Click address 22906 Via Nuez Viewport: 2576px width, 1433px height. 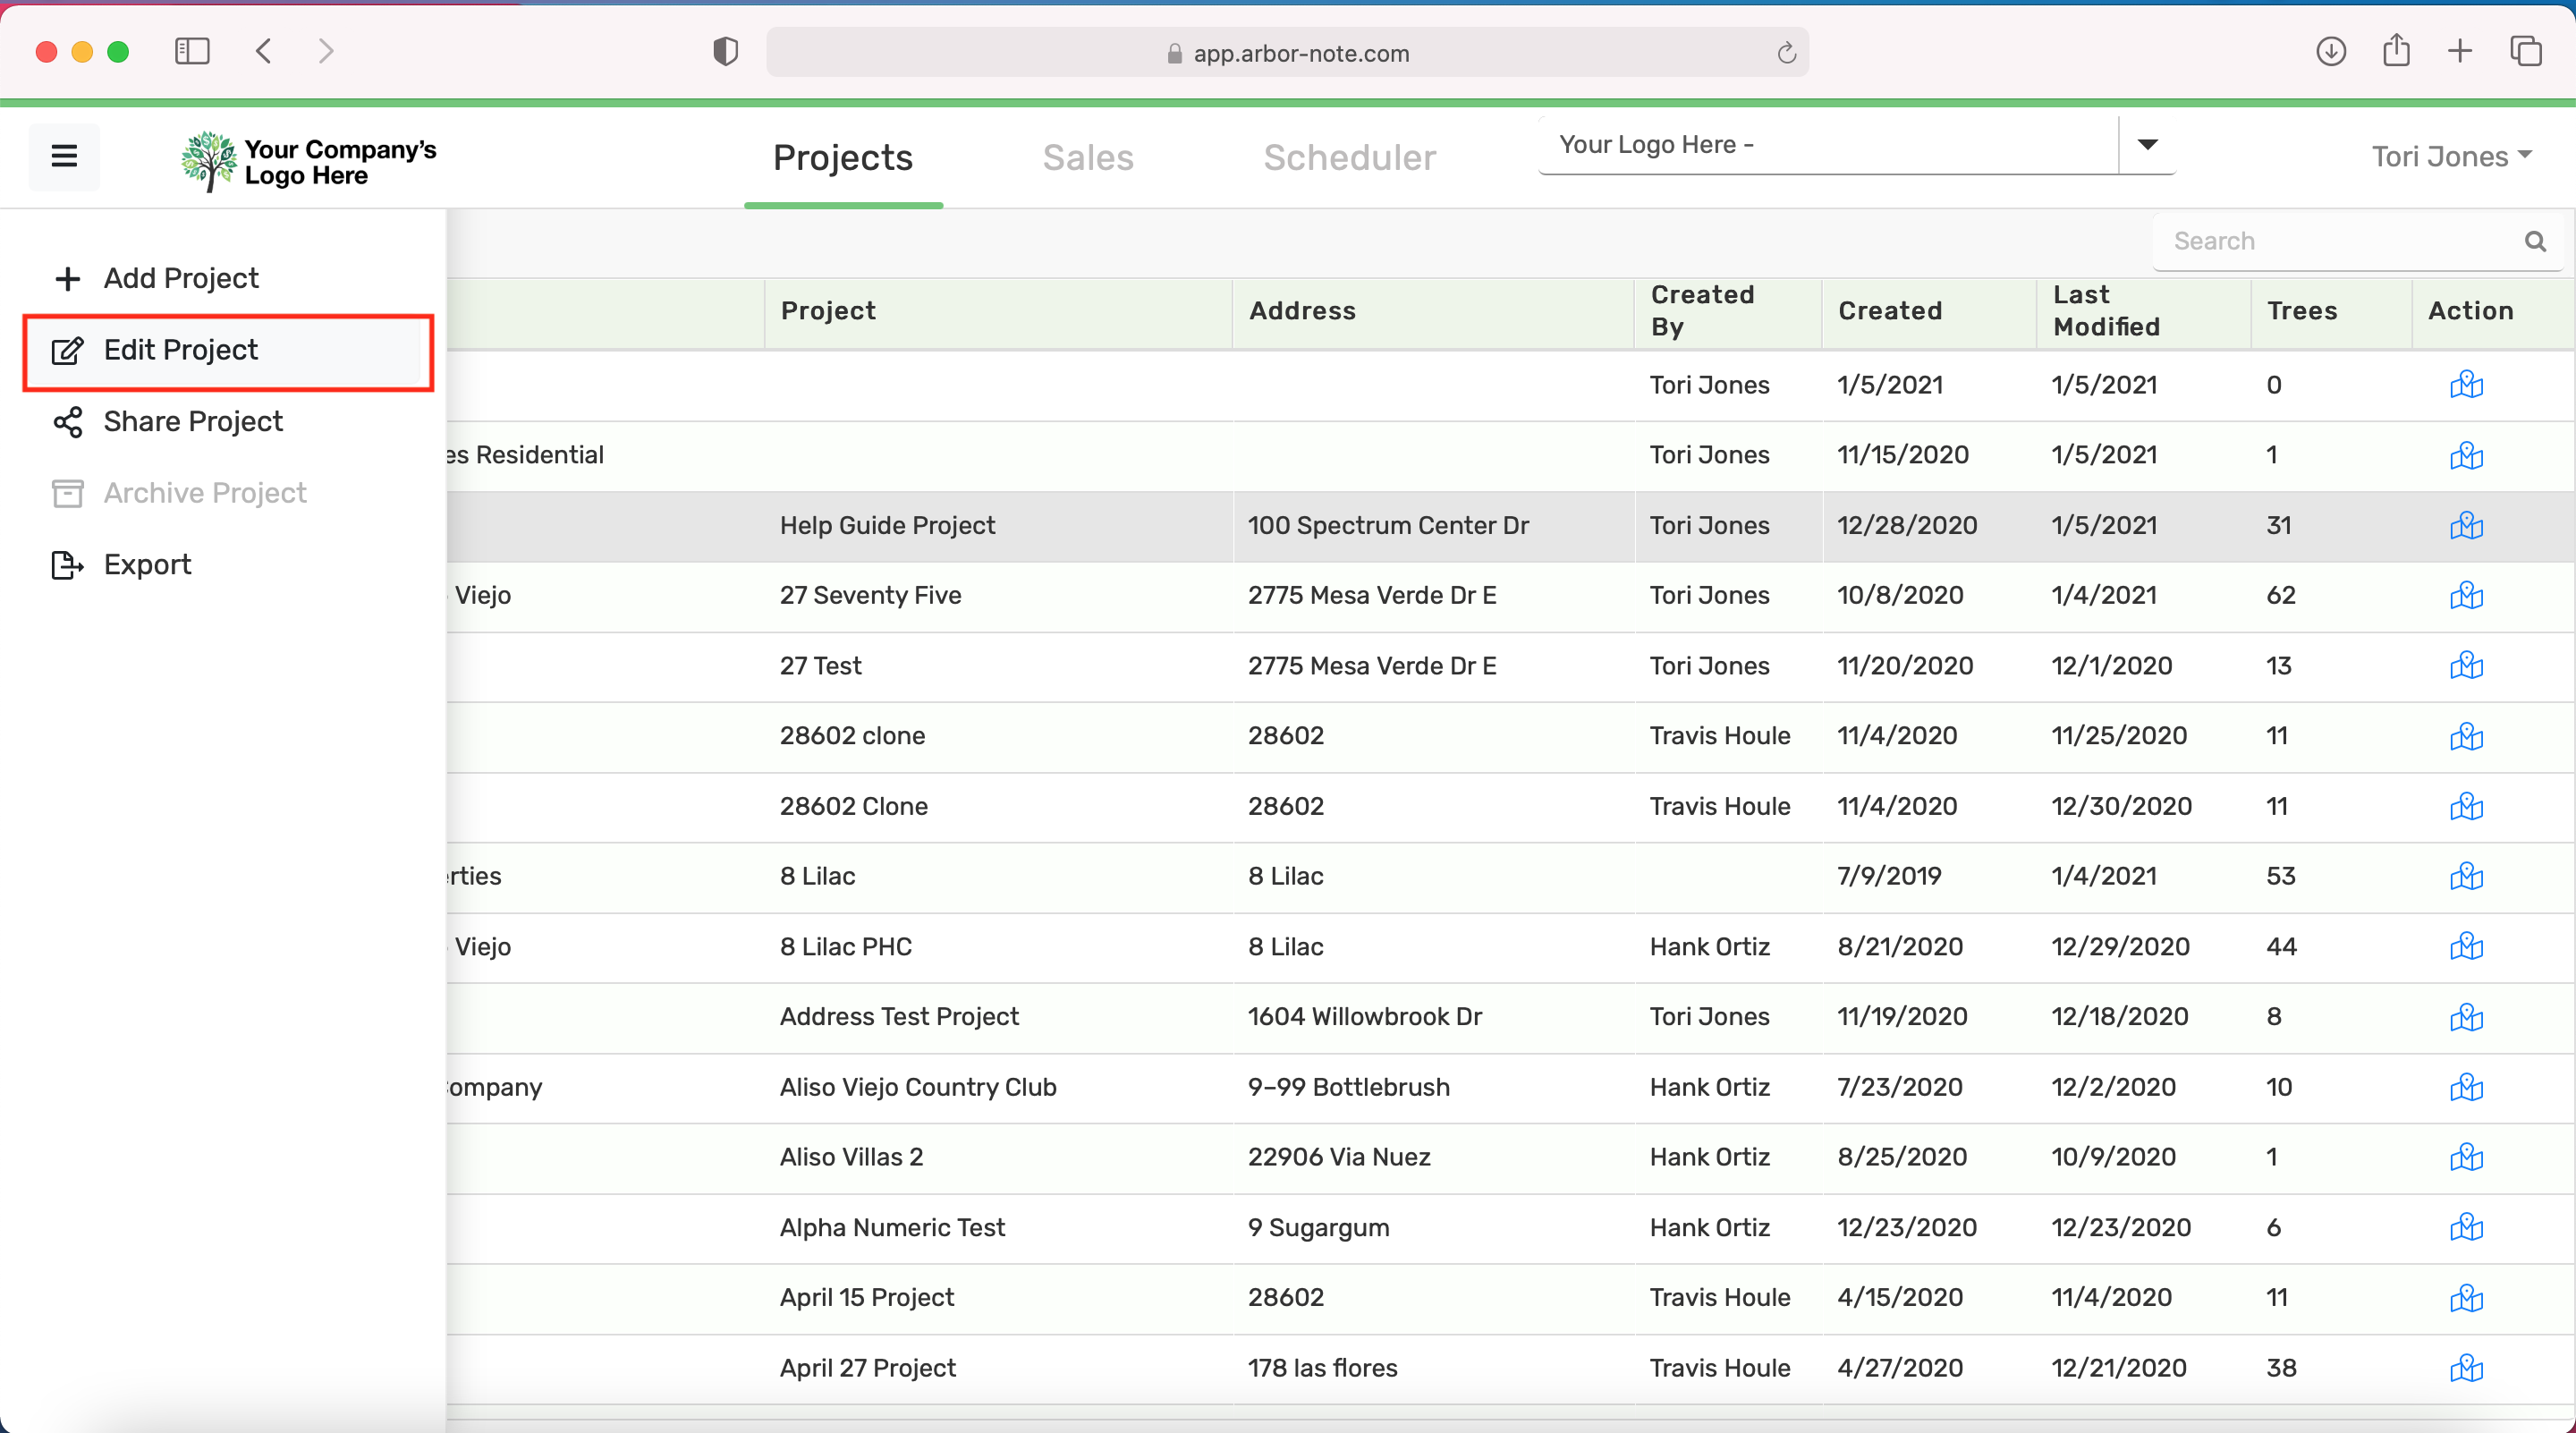[1338, 1157]
